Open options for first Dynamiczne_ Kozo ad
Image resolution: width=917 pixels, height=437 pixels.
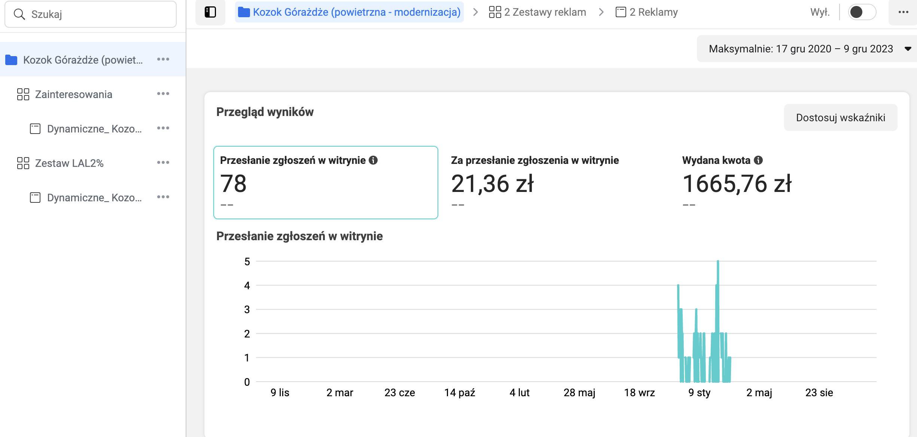[163, 128]
